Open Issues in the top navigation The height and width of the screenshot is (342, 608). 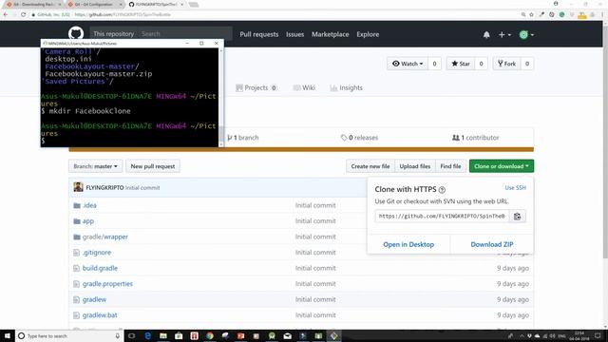tap(295, 34)
